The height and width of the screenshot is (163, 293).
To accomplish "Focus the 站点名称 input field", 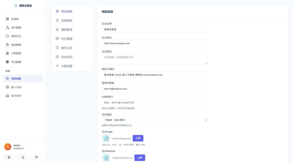I will (x=154, y=29).
